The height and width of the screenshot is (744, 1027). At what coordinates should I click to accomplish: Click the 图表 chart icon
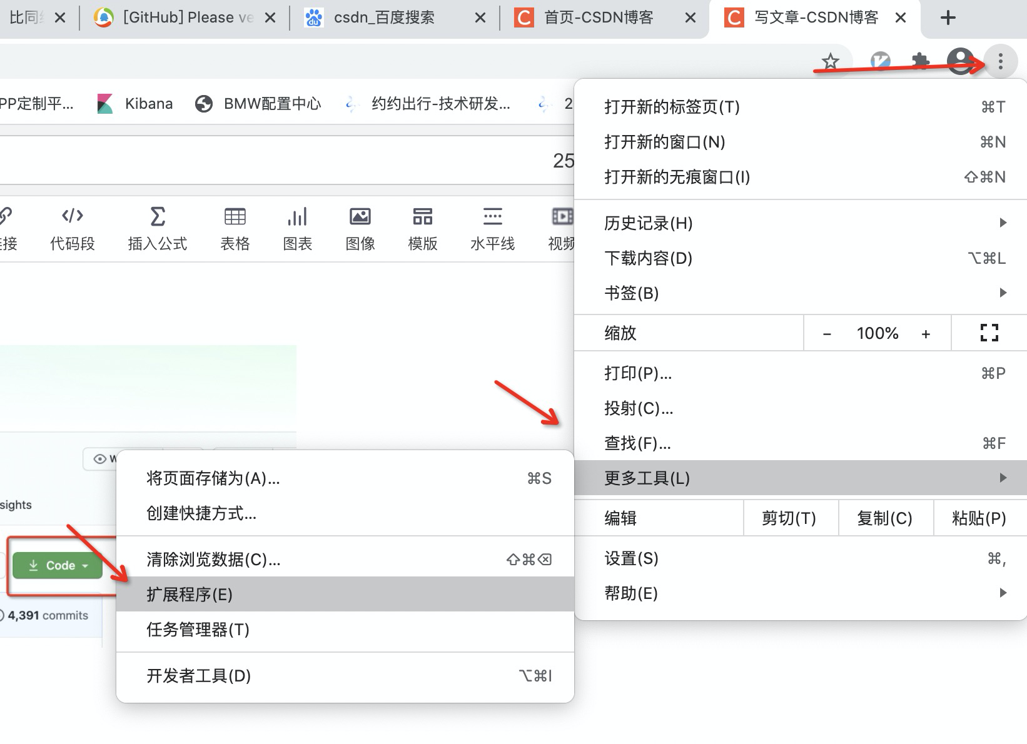click(297, 228)
